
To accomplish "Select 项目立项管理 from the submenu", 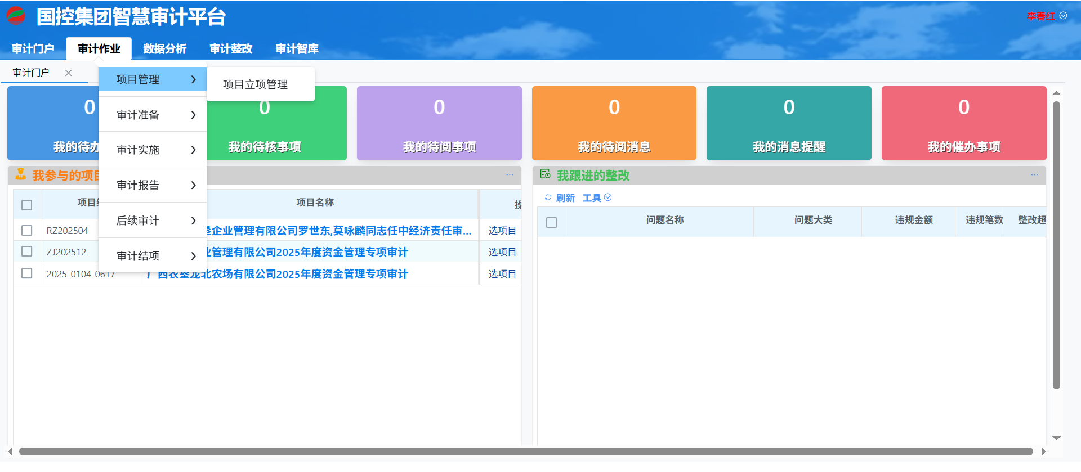I will click(255, 84).
